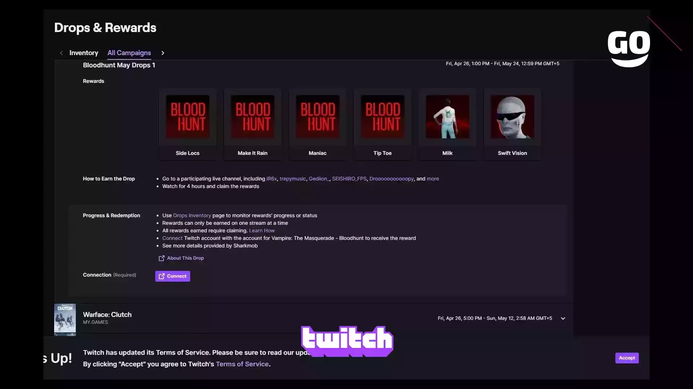The width and height of the screenshot is (693, 389).
Task: Open the Warface: Clutch game box art
Action: click(65, 318)
